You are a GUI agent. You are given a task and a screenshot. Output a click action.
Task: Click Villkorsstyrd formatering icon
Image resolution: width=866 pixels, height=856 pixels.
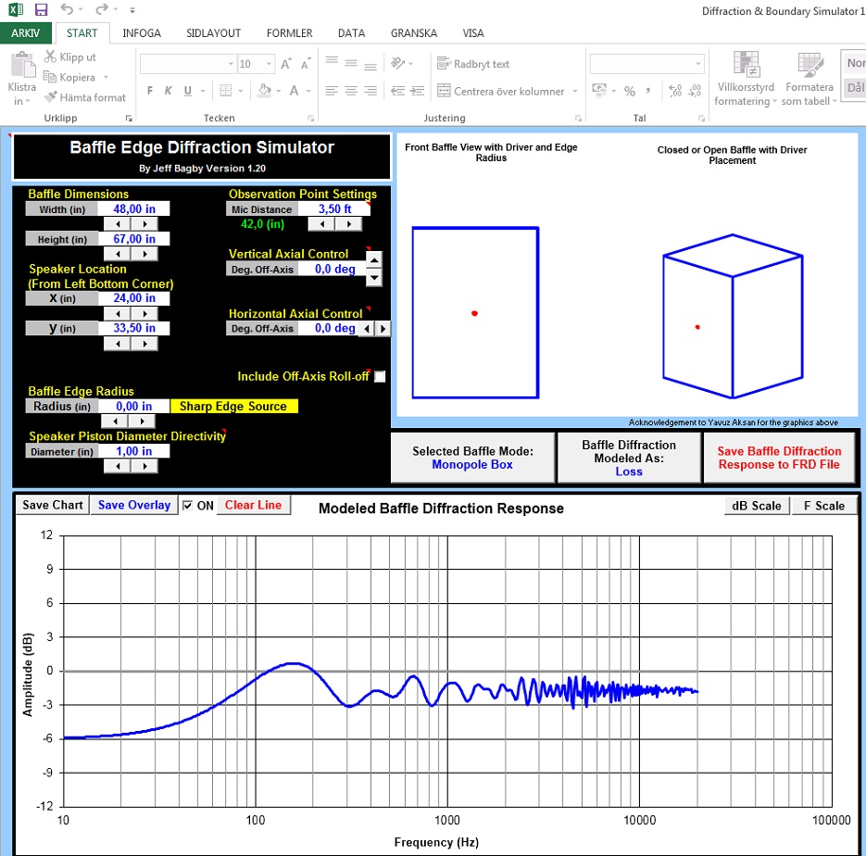pyautogui.click(x=747, y=64)
